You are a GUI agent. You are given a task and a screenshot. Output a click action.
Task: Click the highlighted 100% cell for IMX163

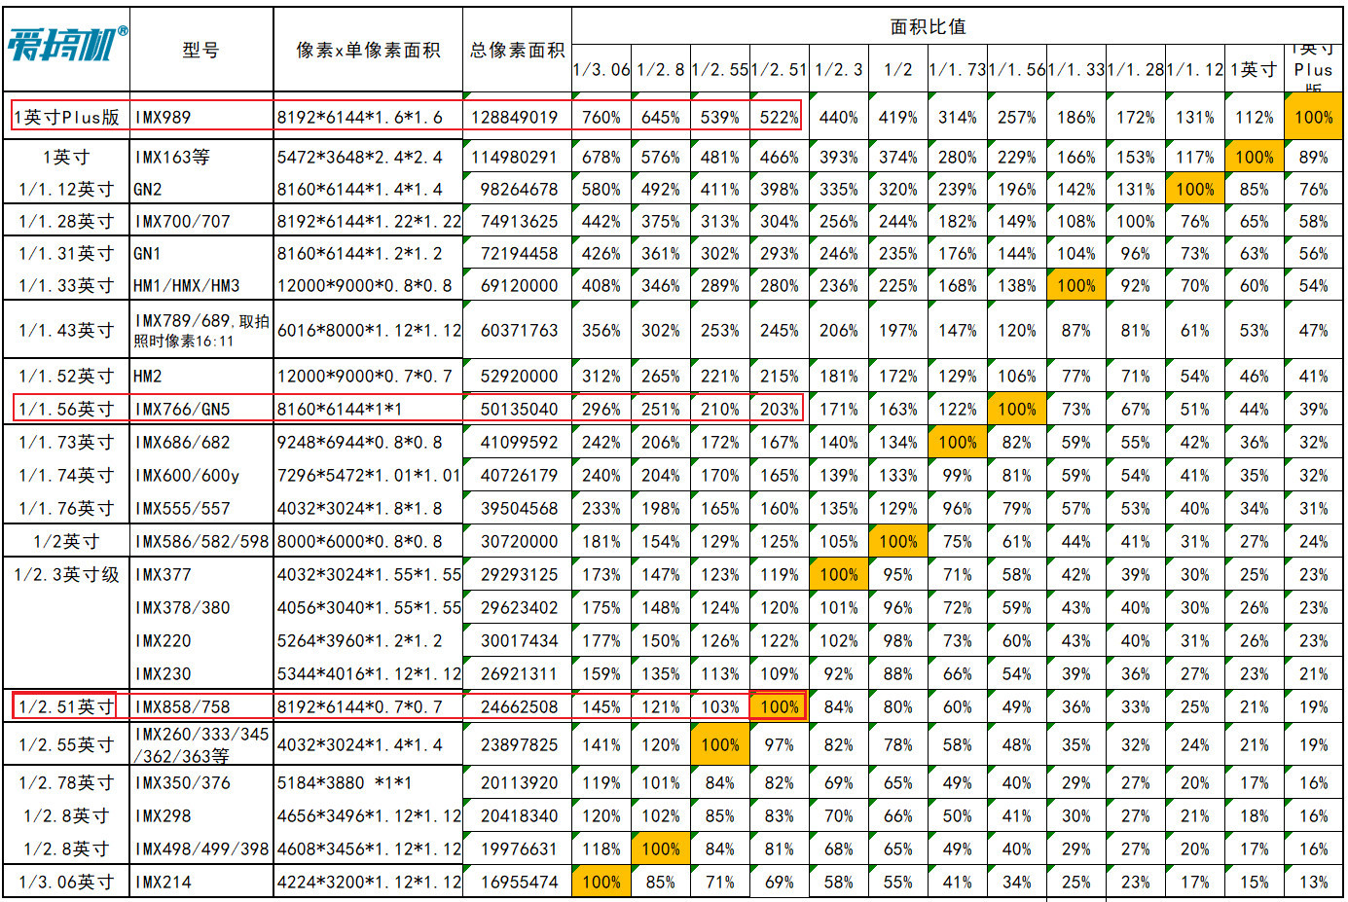[x=1254, y=155]
